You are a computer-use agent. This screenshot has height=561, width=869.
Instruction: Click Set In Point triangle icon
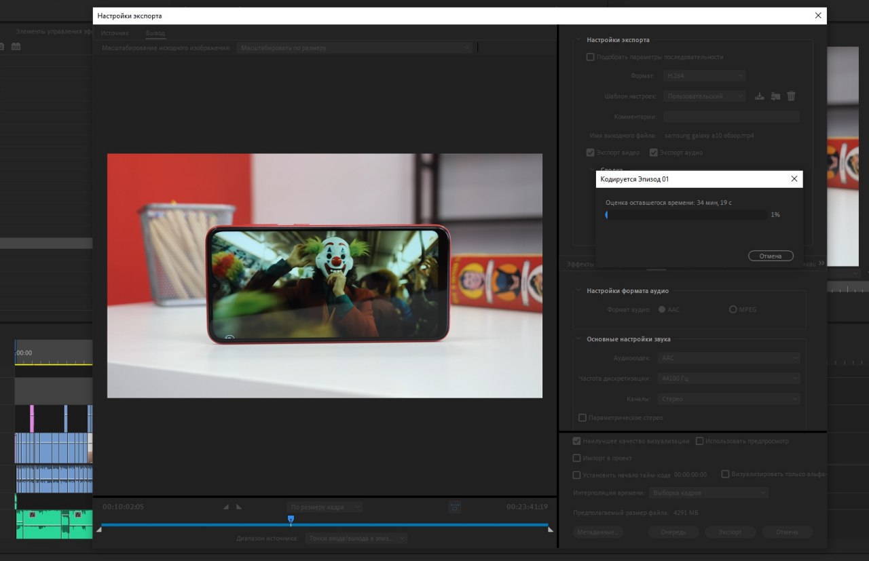[x=227, y=507]
